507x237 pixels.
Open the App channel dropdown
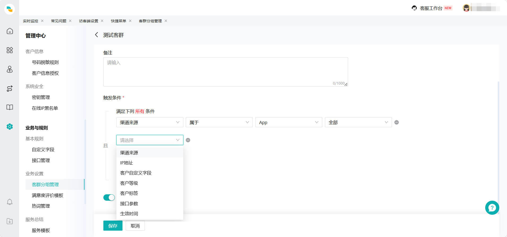coord(289,122)
